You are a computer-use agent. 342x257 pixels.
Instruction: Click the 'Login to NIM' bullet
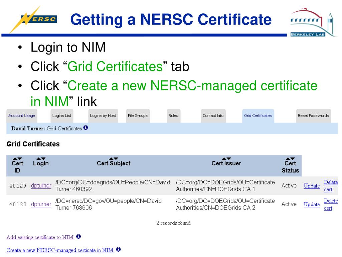coord(68,47)
